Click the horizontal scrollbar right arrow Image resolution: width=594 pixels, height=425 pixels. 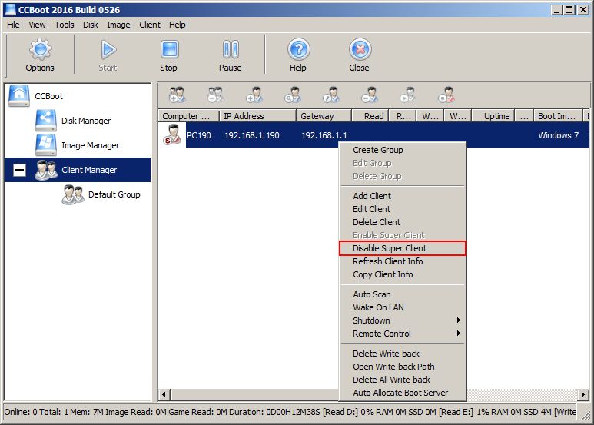583,394
